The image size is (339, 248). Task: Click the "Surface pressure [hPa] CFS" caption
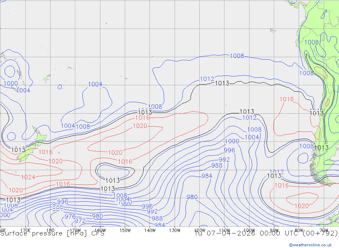[52, 233]
